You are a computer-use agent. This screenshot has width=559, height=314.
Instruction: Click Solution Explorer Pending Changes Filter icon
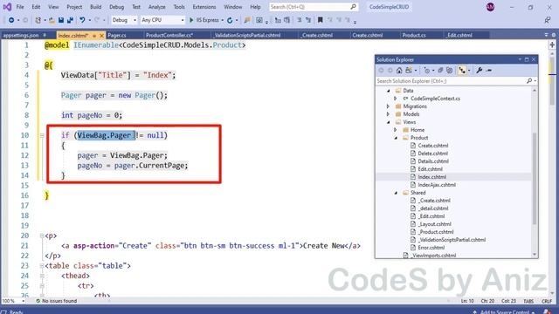[x=427, y=70]
